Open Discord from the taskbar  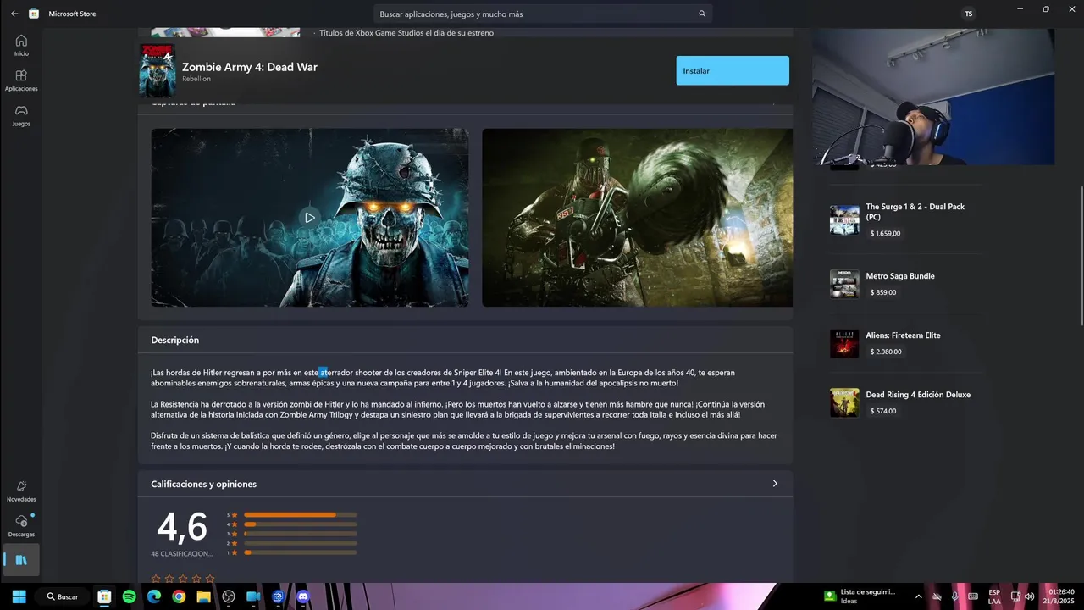pyautogui.click(x=303, y=596)
